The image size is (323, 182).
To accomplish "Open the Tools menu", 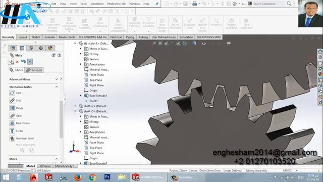I will [x=83, y=4].
